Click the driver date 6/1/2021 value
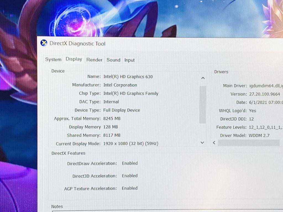 point(266,102)
